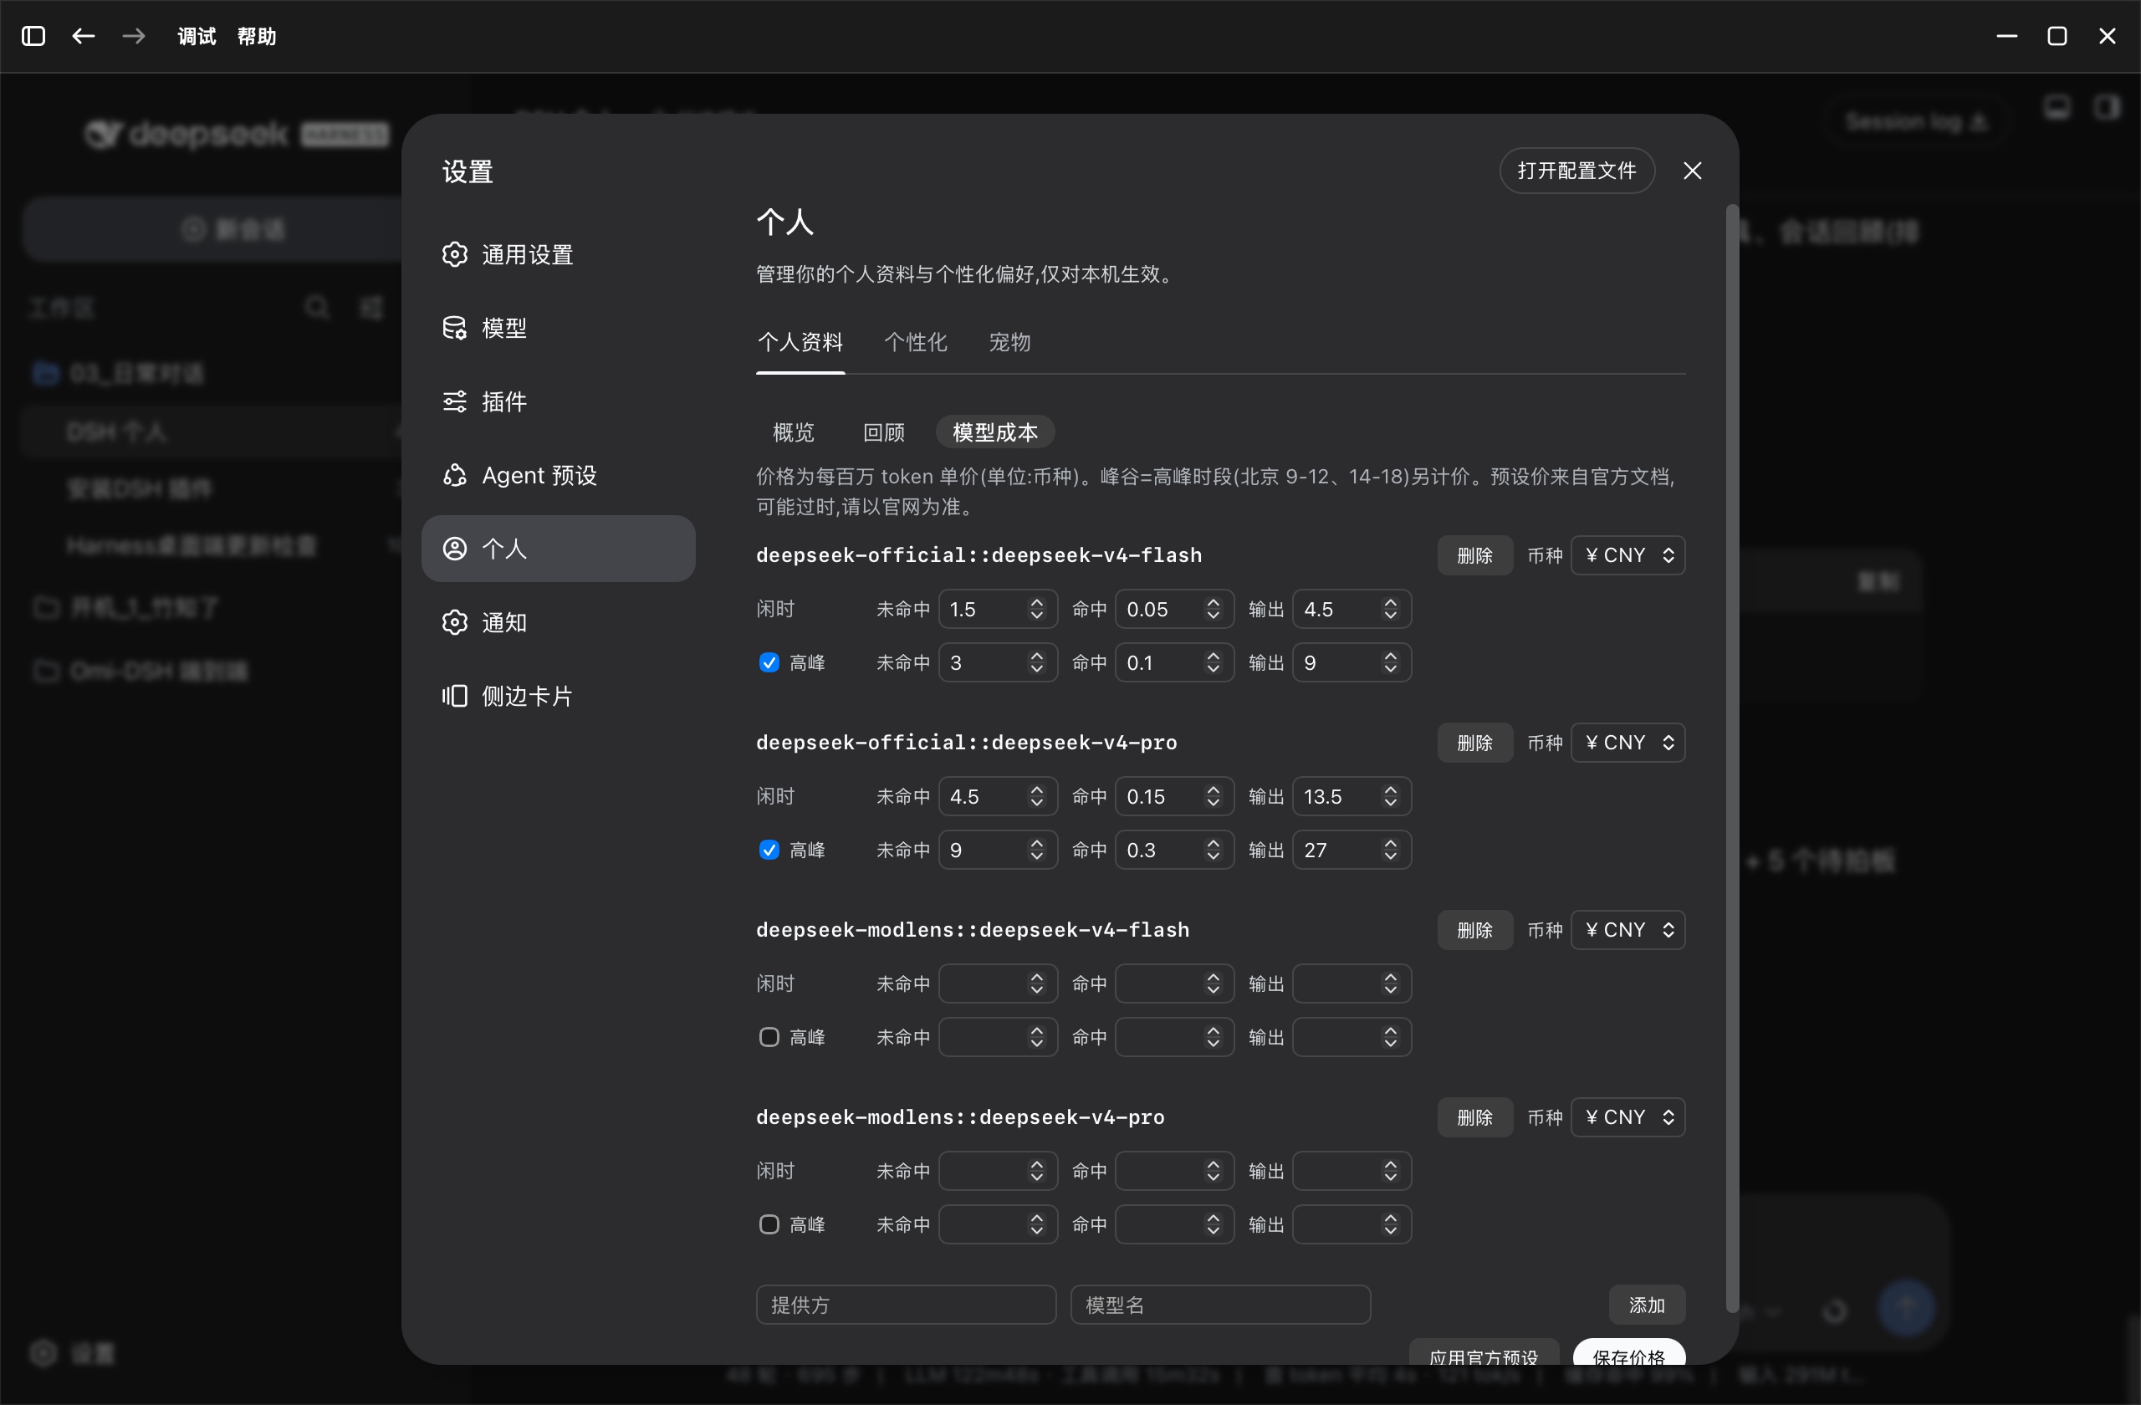
Task: Click the 添加 button
Action: tap(1646, 1305)
